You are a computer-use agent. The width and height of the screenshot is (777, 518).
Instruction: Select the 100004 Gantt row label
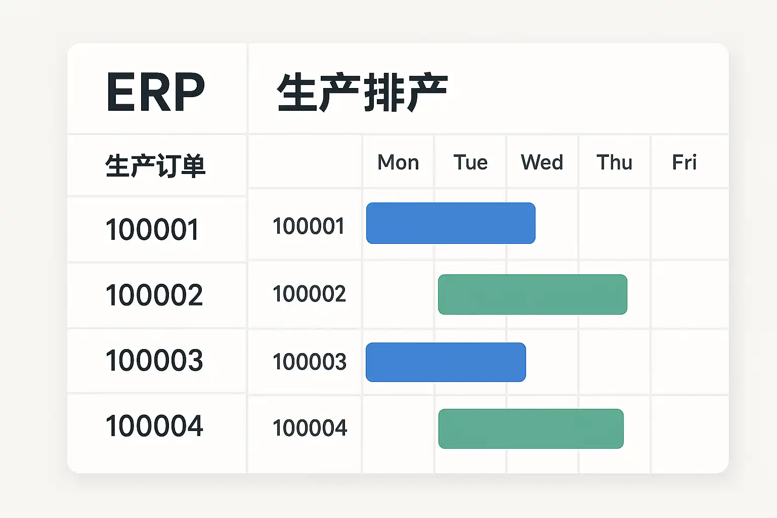tap(310, 428)
